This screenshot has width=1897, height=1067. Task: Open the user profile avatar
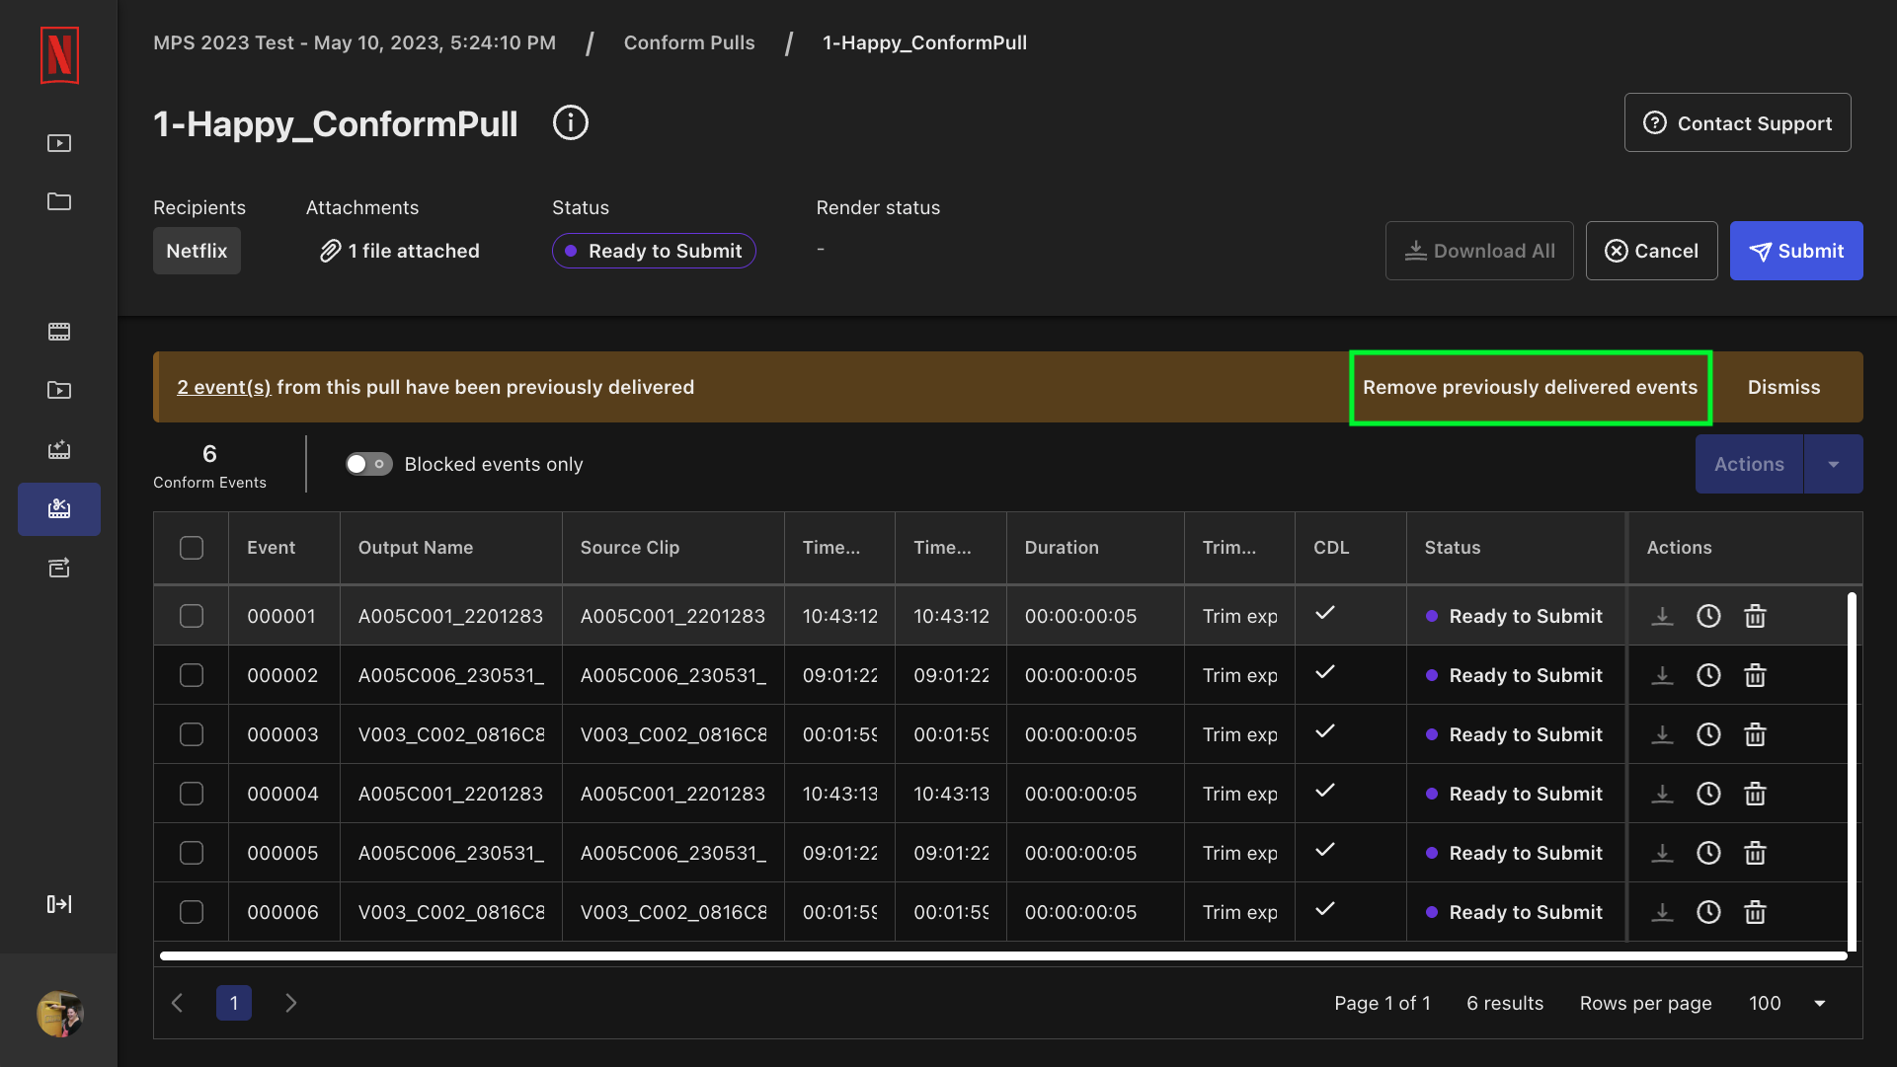pos(59,1014)
